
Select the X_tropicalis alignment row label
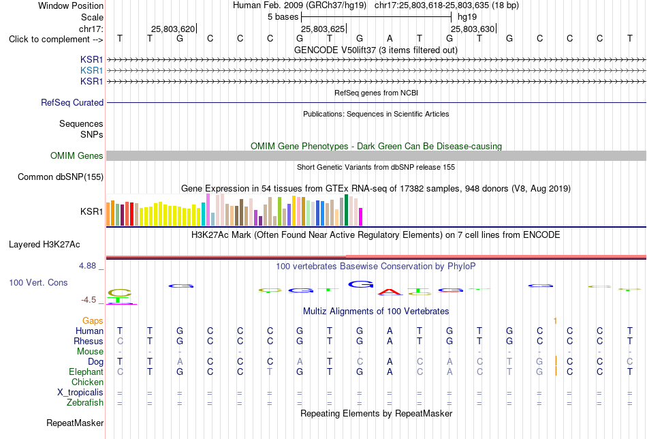pyautogui.click(x=80, y=393)
